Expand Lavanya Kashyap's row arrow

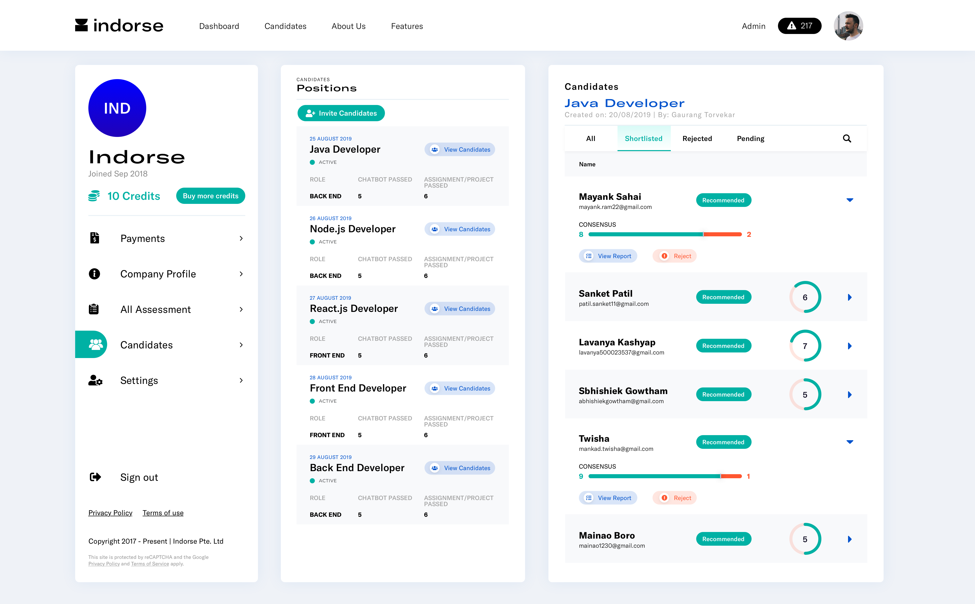[850, 346]
